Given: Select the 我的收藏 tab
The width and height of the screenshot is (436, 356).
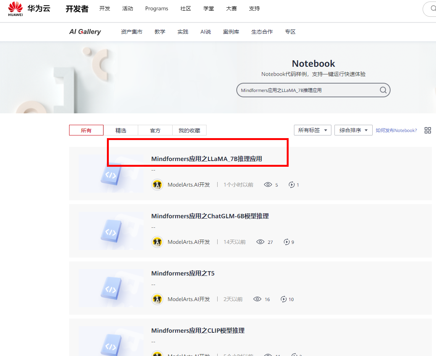Looking at the screenshot, I should click(189, 130).
